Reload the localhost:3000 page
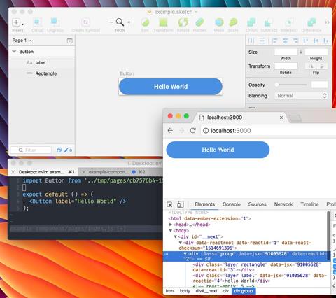The height and width of the screenshot is (298, 336). 192,130
